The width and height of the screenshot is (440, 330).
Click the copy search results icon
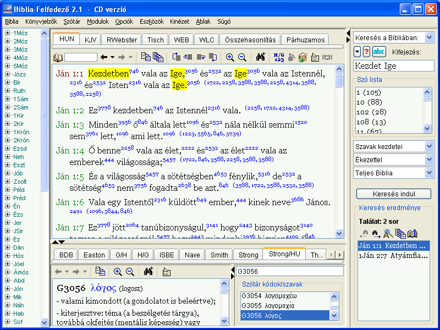click(x=400, y=233)
